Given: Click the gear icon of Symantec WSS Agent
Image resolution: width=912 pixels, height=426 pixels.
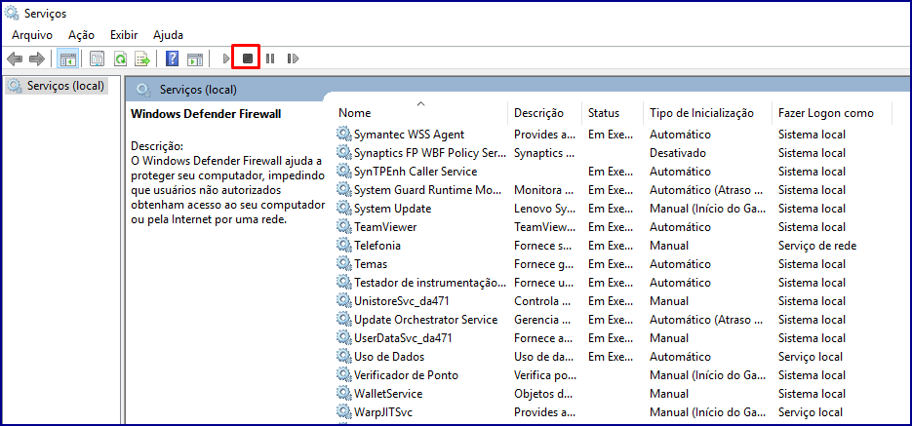Looking at the screenshot, I should 344,135.
